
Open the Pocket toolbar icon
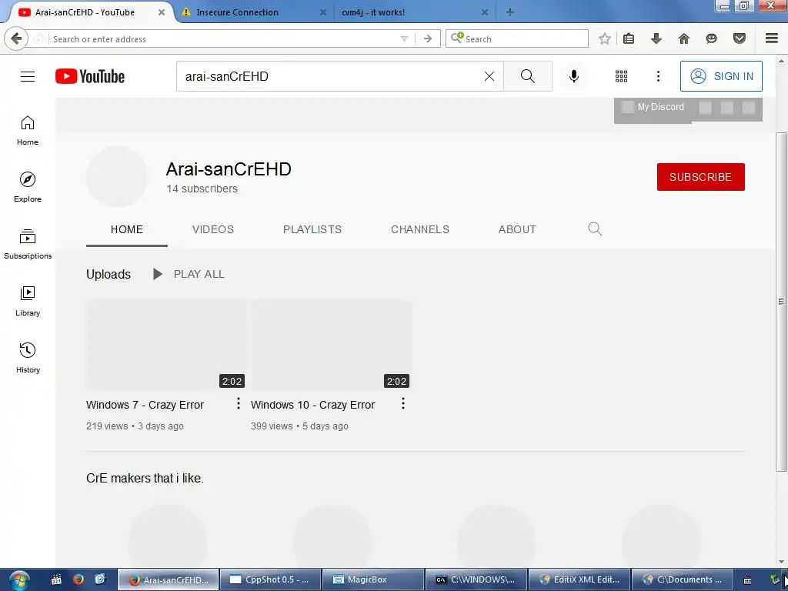pos(740,38)
